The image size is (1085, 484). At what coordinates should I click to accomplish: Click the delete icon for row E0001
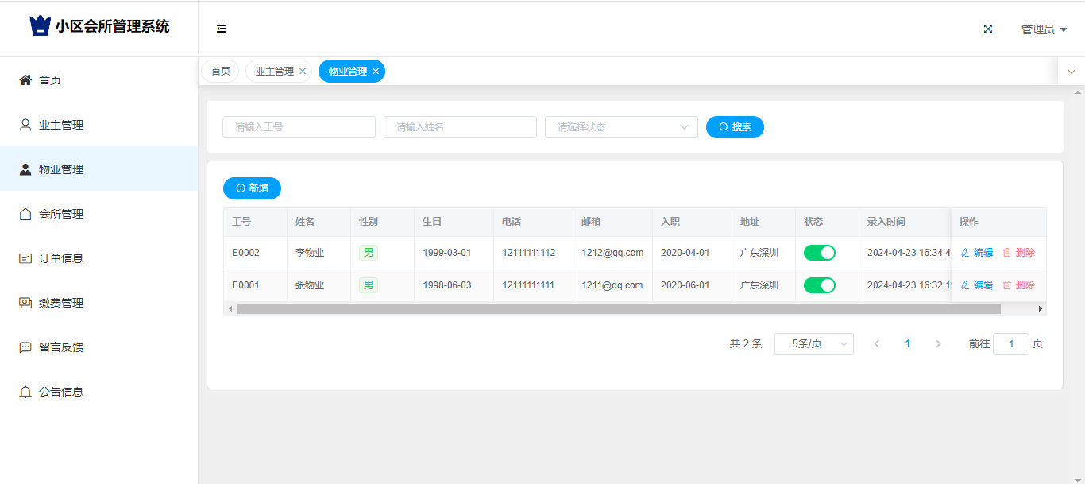1007,285
